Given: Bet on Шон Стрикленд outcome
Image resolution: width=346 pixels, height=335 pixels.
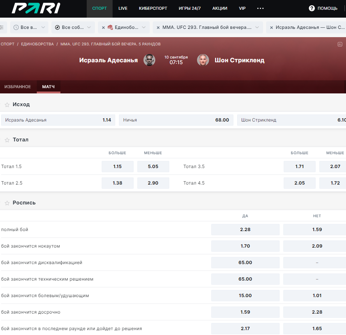Looking at the screenshot, I should (x=292, y=120).
